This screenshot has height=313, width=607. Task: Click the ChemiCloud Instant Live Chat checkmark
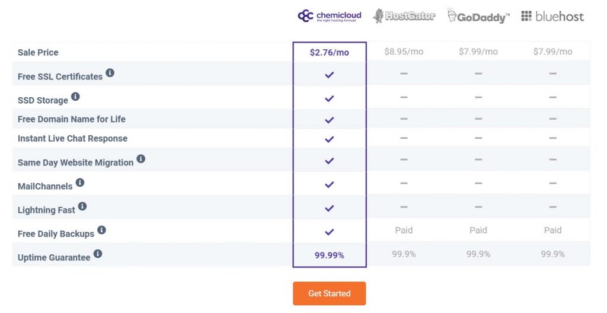pyautogui.click(x=329, y=139)
